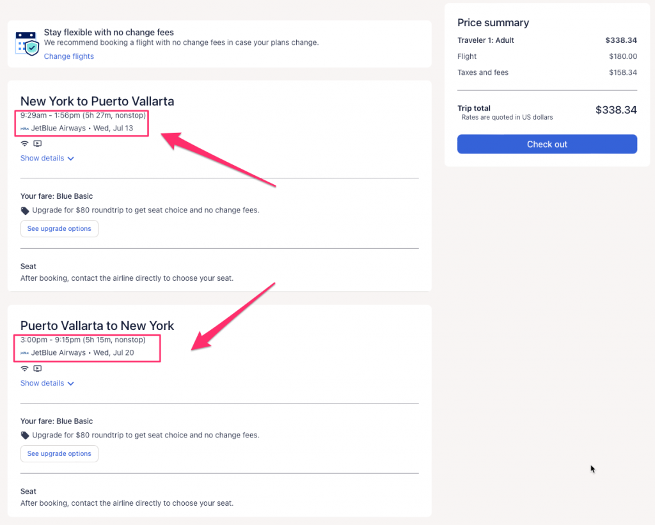Open the Change flights link
The height and width of the screenshot is (525, 655).
[68, 56]
